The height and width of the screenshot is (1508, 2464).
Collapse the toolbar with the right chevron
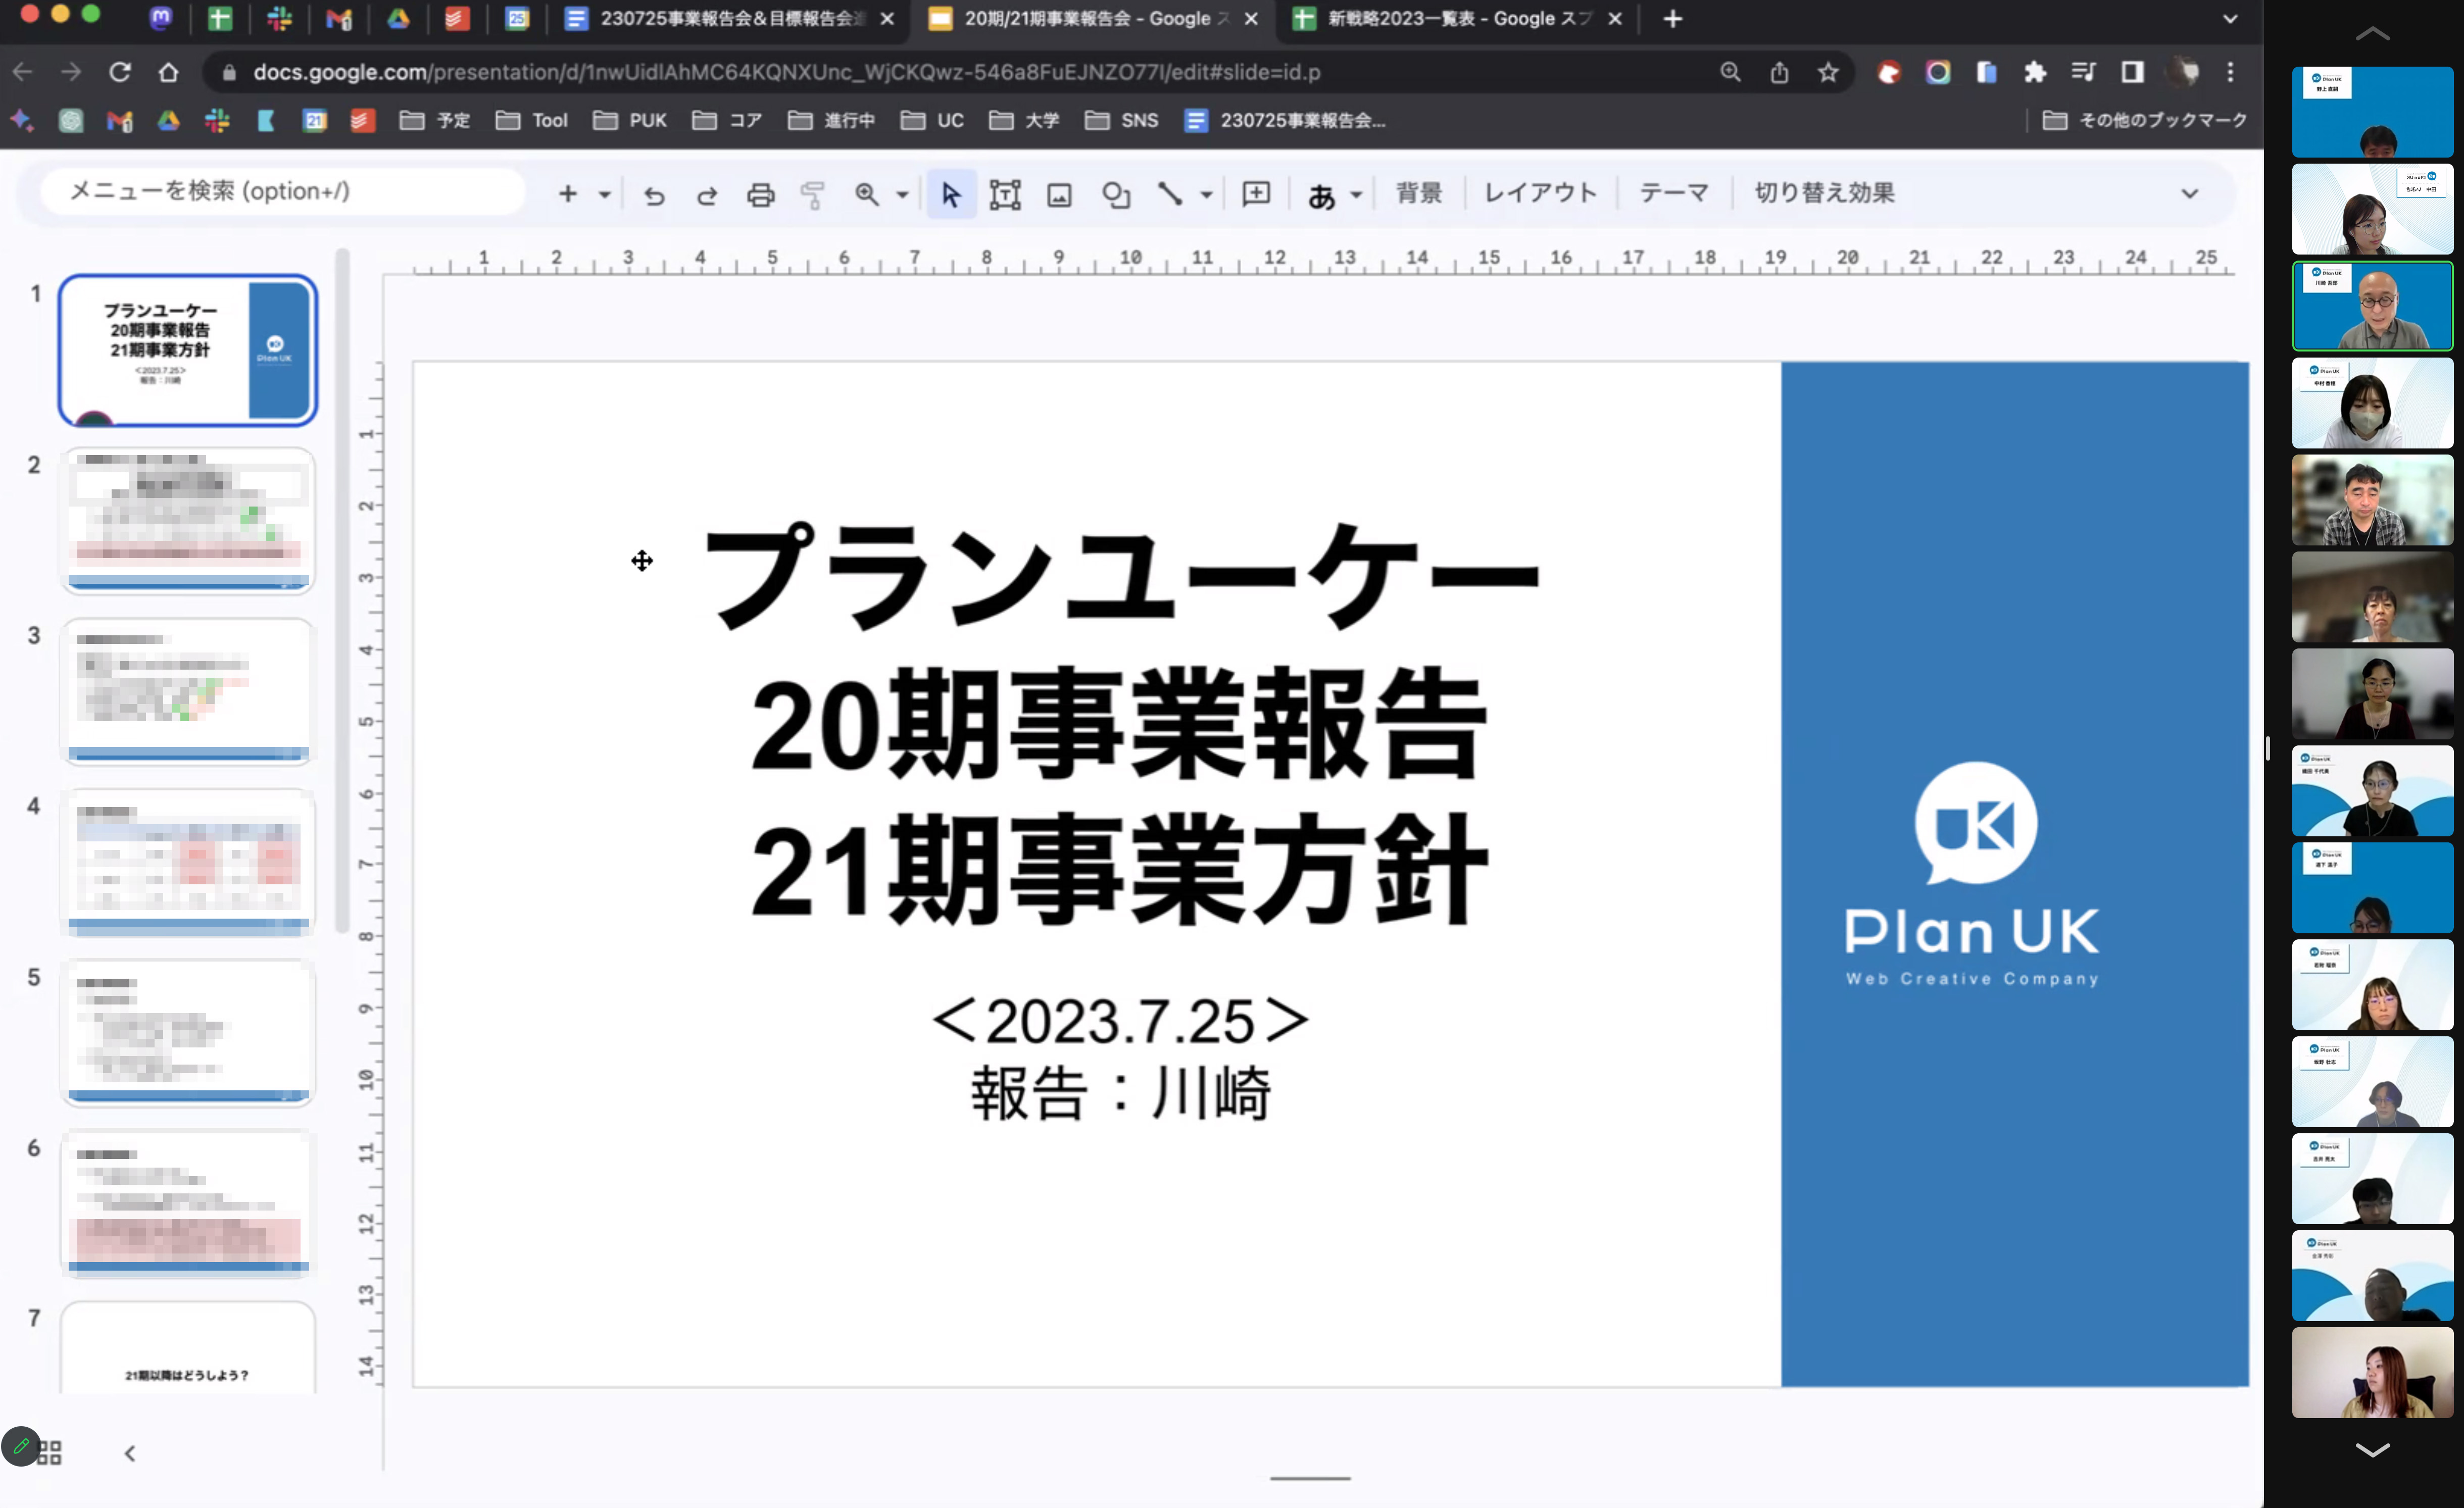point(2189,194)
